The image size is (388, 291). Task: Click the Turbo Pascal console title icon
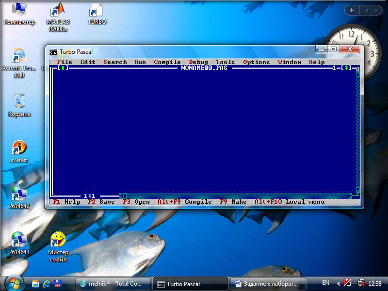click(53, 52)
